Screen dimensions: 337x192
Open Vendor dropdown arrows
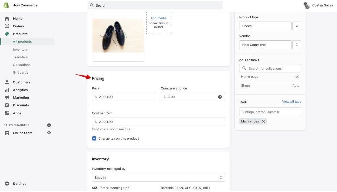pos(297,45)
